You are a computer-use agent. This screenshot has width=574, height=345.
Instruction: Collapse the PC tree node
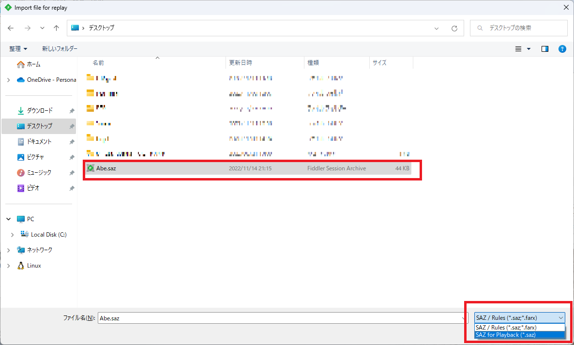[8, 219]
